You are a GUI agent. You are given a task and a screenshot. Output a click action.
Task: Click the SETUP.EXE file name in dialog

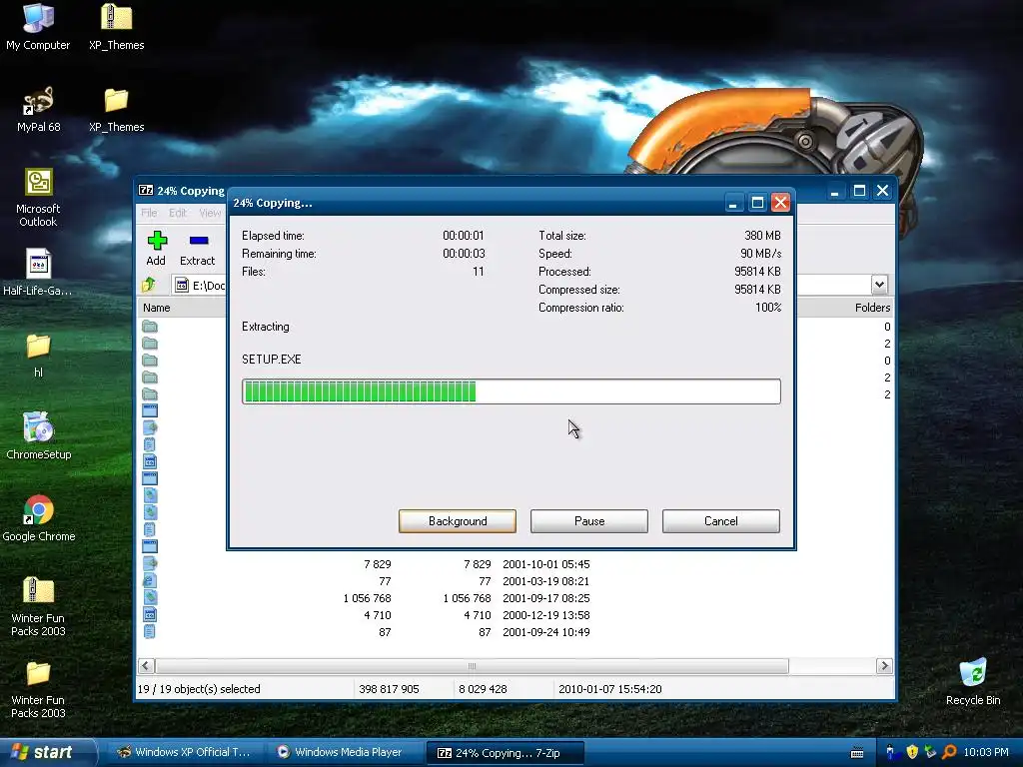[272, 360]
